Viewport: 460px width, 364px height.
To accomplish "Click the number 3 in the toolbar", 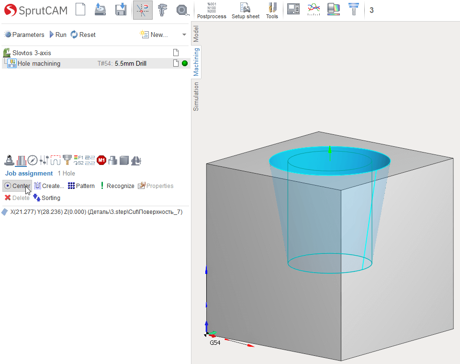I will tap(371, 10).
